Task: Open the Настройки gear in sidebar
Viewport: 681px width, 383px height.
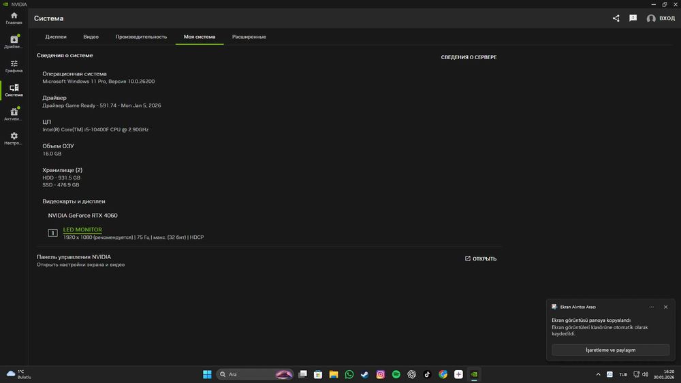Action: (x=14, y=139)
